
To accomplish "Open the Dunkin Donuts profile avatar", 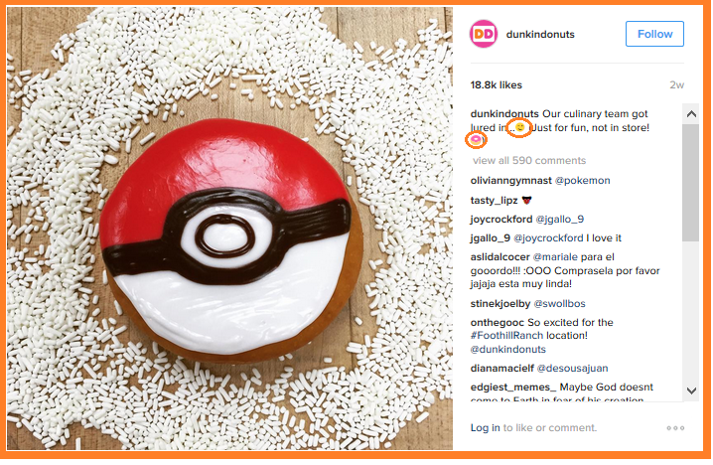I will (x=484, y=34).
